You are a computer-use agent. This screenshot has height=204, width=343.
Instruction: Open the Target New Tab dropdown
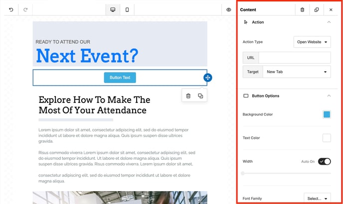pyautogui.click(x=296, y=72)
